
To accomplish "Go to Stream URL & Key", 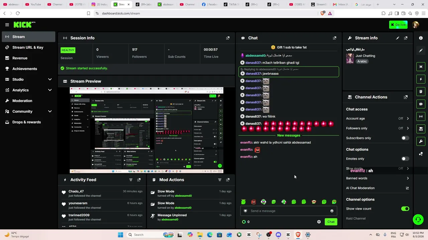I will (28, 47).
